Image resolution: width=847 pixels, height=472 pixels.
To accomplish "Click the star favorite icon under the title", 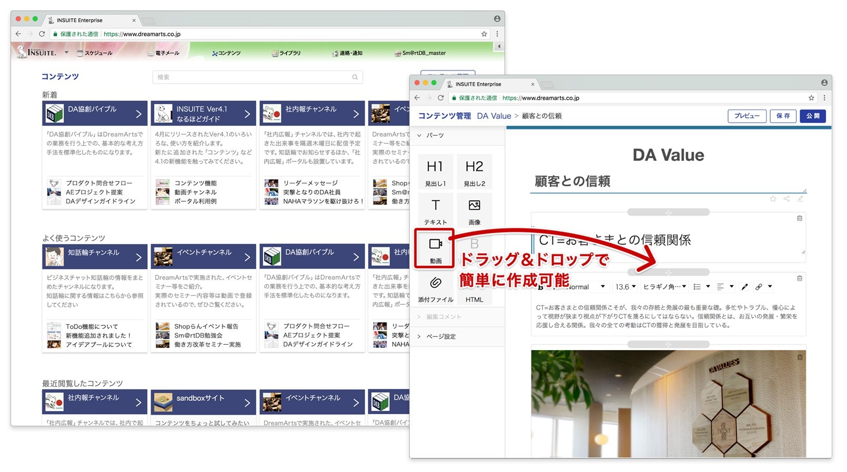I will (x=773, y=199).
